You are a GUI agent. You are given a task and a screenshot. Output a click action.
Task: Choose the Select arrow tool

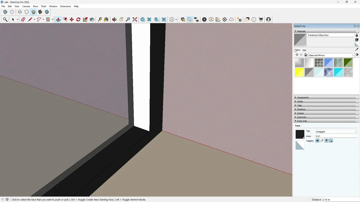pos(13,19)
